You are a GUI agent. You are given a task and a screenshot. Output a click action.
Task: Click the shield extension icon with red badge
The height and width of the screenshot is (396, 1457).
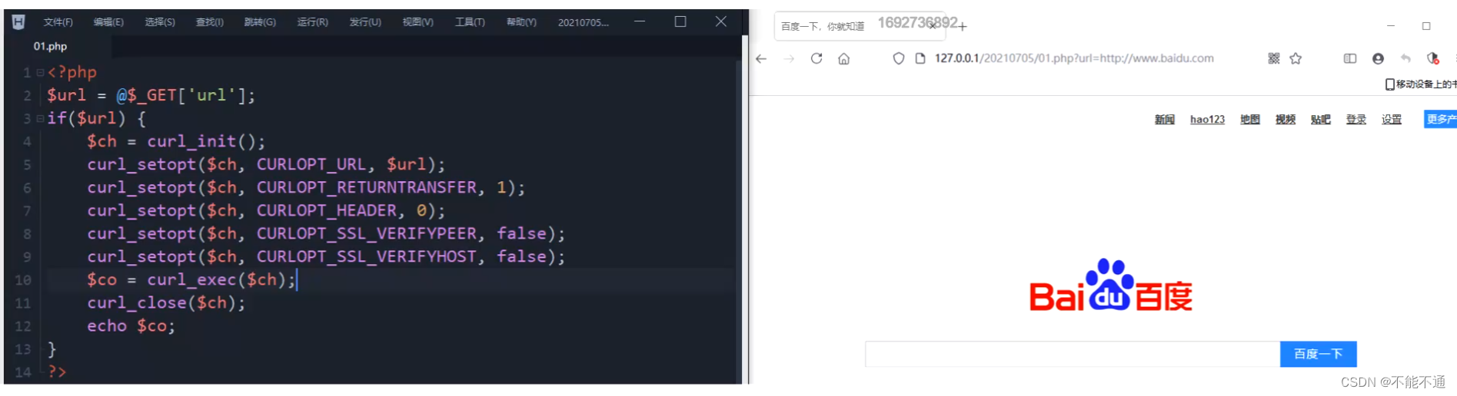(x=1432, y=58)
